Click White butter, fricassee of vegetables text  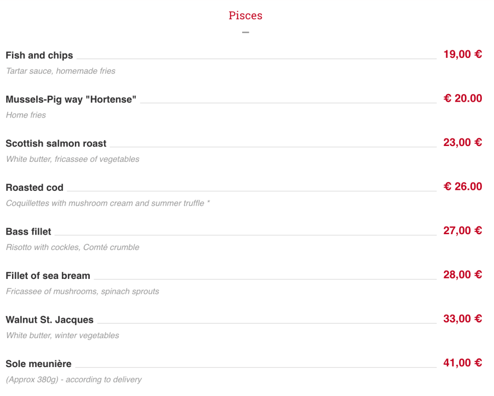click(x=72, y=159)
